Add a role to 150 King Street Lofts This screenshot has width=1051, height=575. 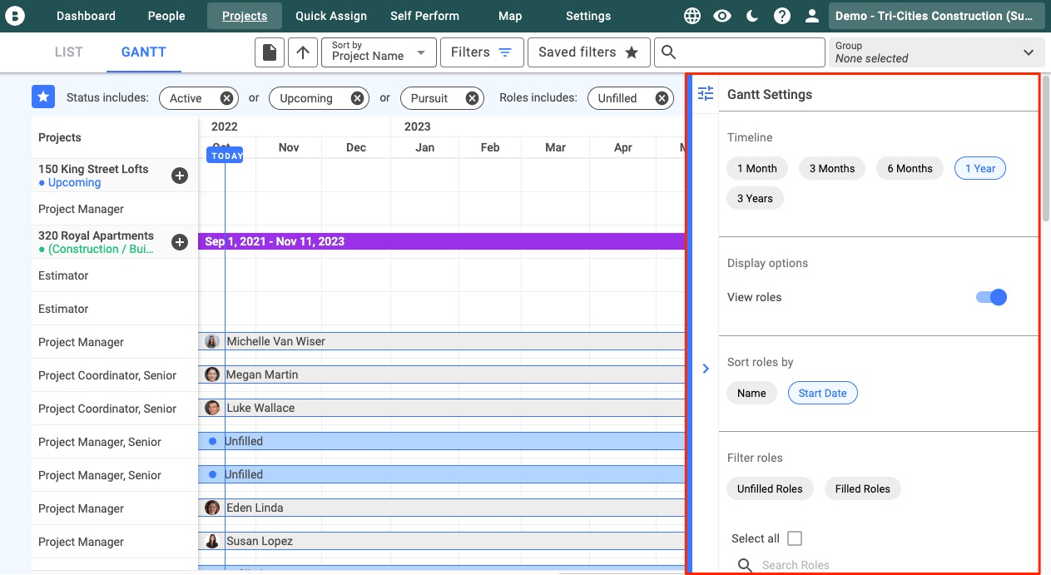pyautogui.click(x=180, y=176)
